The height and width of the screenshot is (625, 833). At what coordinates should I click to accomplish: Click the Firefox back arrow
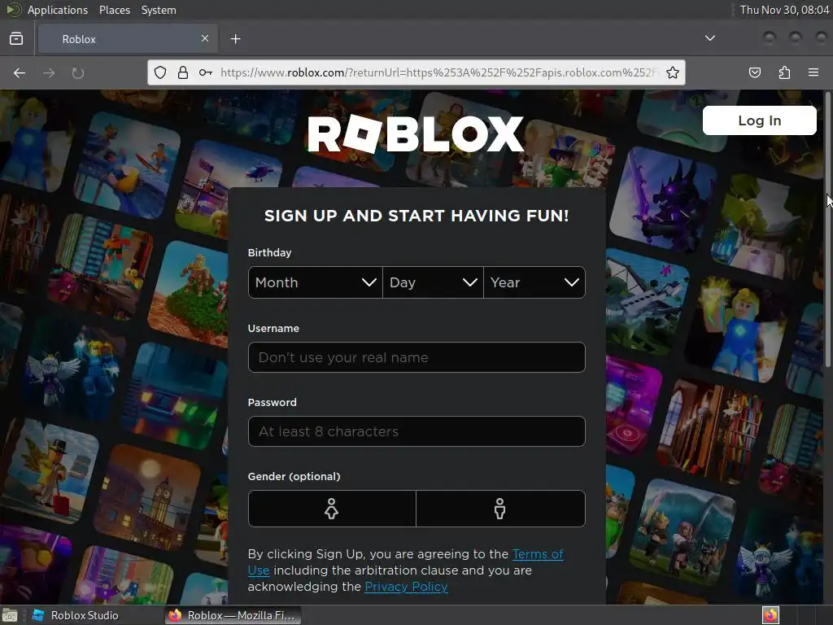pyautogui.click(x=20, y=72)
